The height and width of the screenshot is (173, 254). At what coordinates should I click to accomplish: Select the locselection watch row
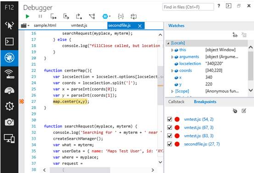[x=206, y=63]
